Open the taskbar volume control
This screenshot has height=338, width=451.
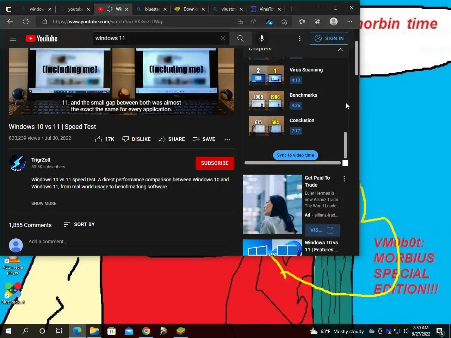click(405, 331)
